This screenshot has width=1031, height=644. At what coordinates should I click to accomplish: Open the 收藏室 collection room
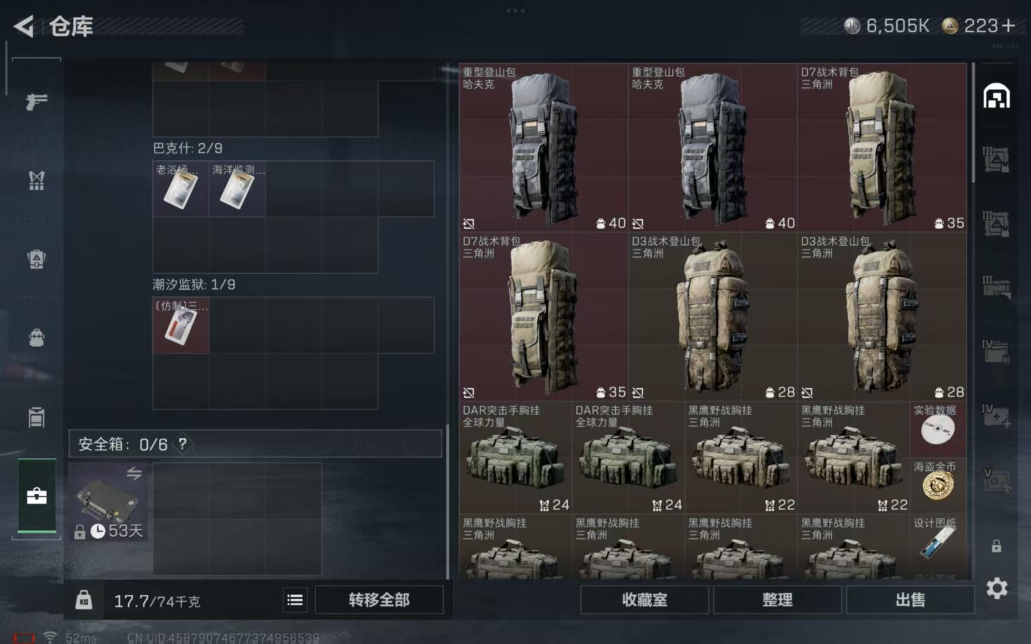(644, 600)
